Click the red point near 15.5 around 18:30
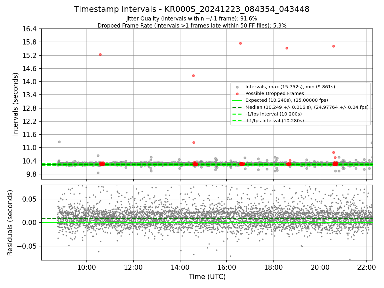 point(287,48)
